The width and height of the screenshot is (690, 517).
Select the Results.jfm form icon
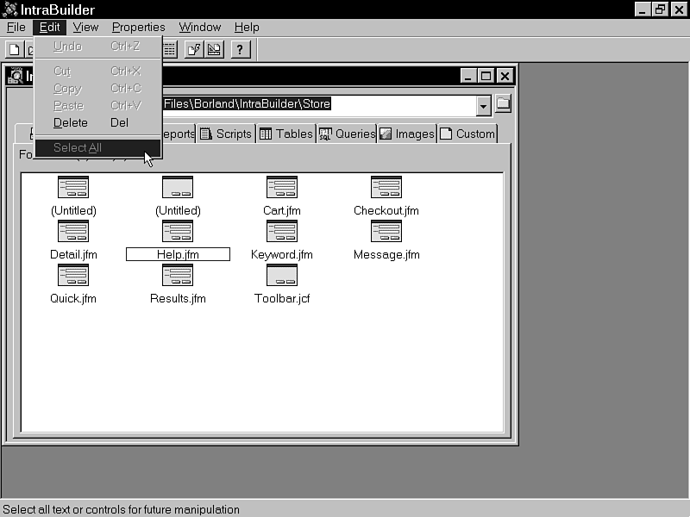[x=178, y=275]
